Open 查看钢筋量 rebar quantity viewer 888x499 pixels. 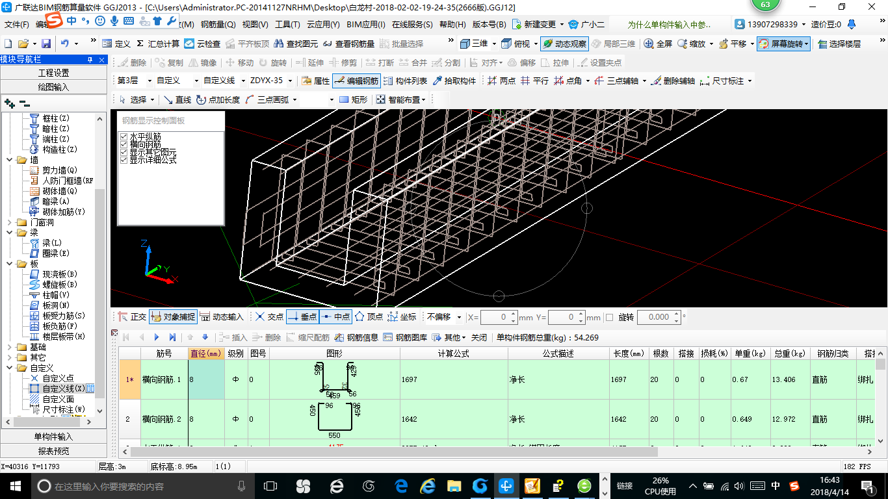348,44
